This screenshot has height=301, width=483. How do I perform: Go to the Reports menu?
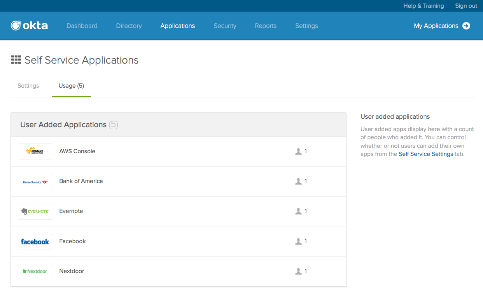266,26
